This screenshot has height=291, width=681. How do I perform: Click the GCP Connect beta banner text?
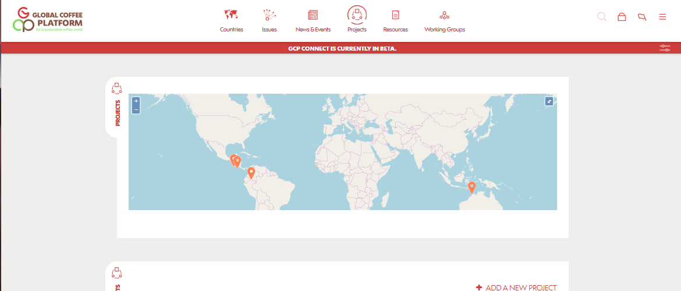[x=342, y=48]
